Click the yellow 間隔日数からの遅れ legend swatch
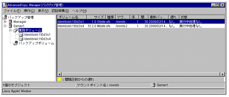Viewport: 229px width, 97px height. (x=59, y=80)
